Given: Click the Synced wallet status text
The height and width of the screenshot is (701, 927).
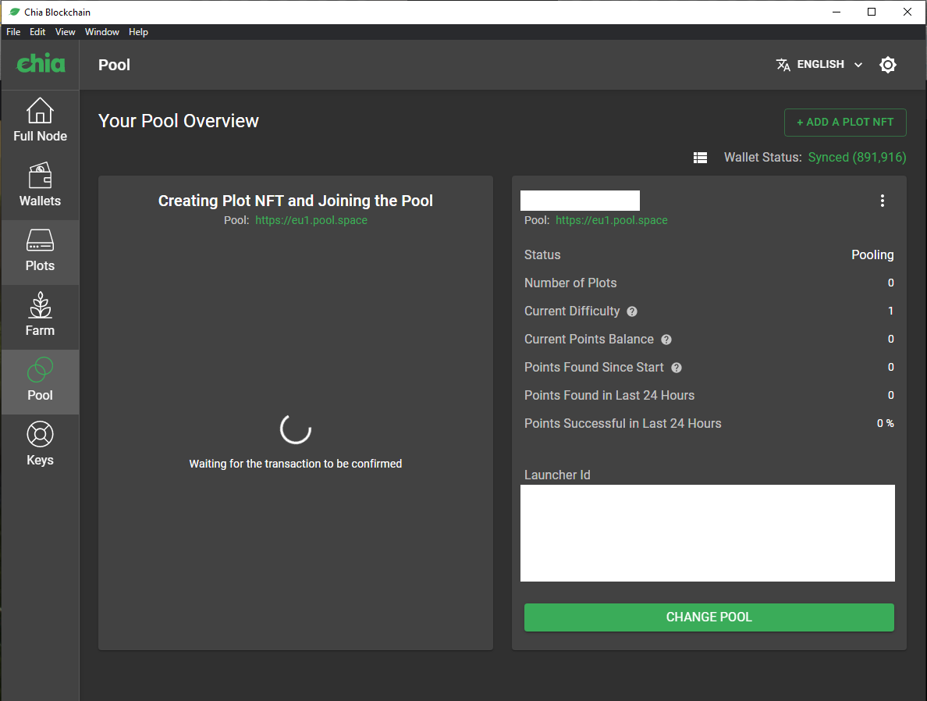Looking at the screenshot, I should click(x=857, y=158).
